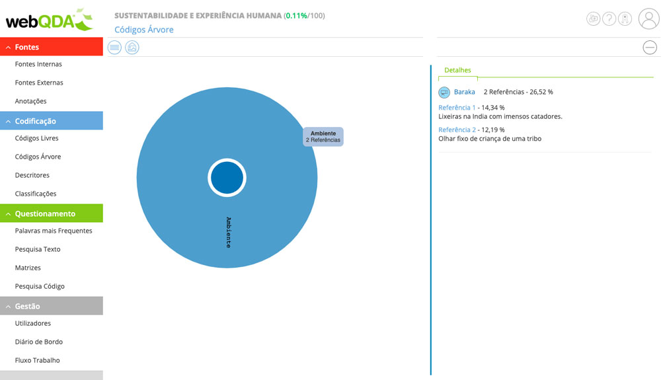The height and width of the screenshot is (380, 665).
Task: Open the help question mark icon
Action: click(x=609, y=19)
